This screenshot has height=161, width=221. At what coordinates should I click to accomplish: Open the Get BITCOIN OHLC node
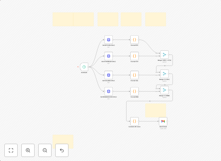pyautogui.click(x=109, y=40)
